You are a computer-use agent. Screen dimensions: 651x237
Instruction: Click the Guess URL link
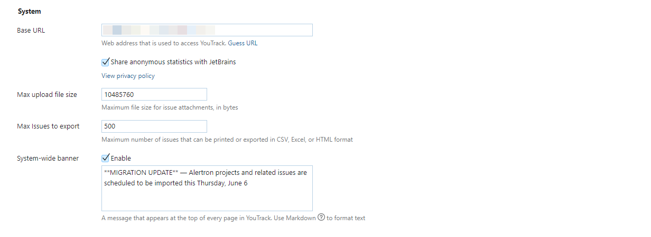click(243, 43)
